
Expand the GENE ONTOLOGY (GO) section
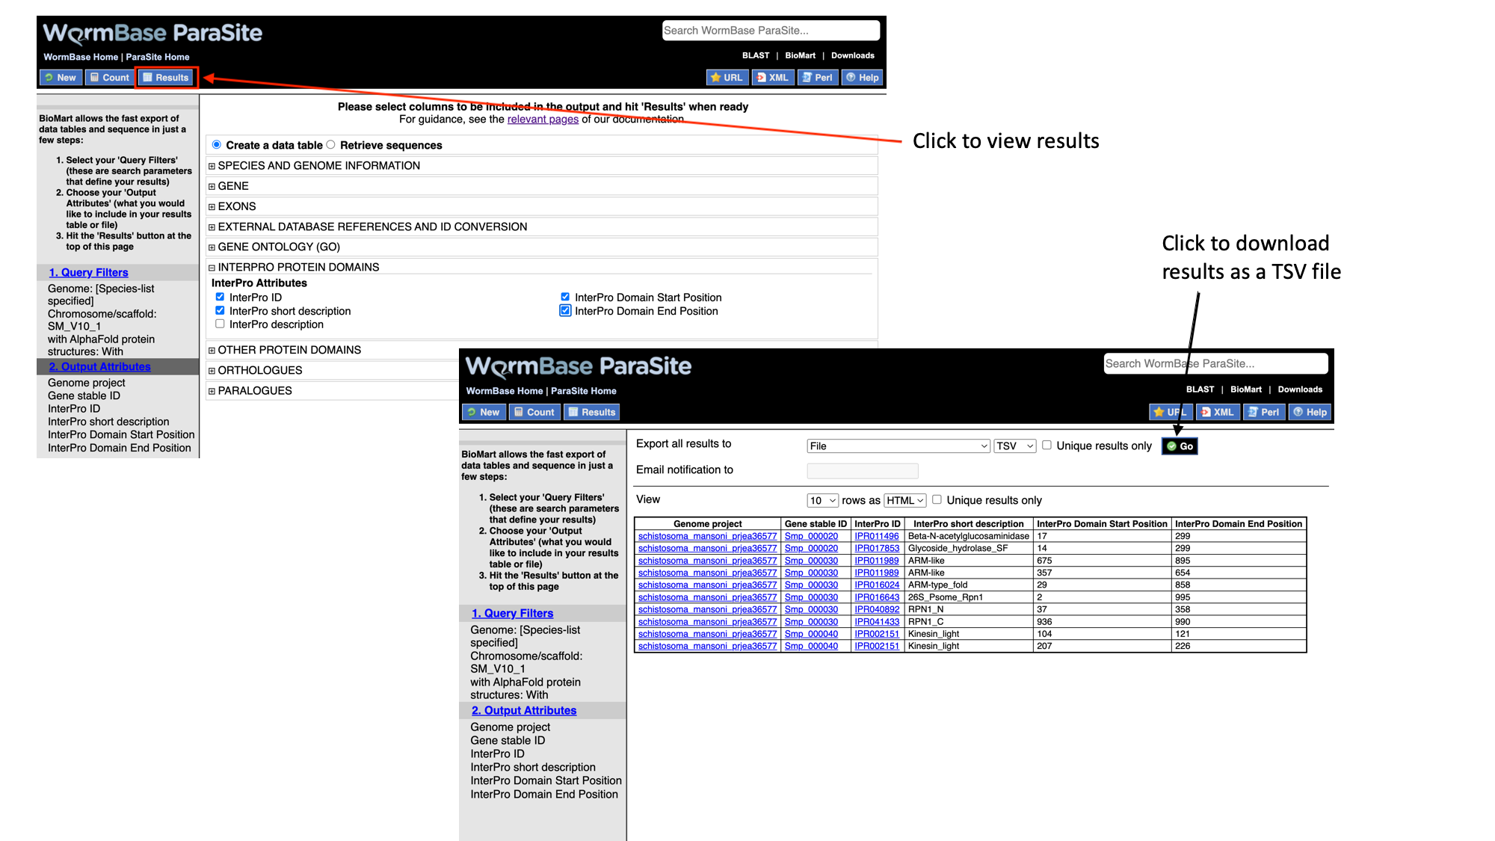point(212,247)
